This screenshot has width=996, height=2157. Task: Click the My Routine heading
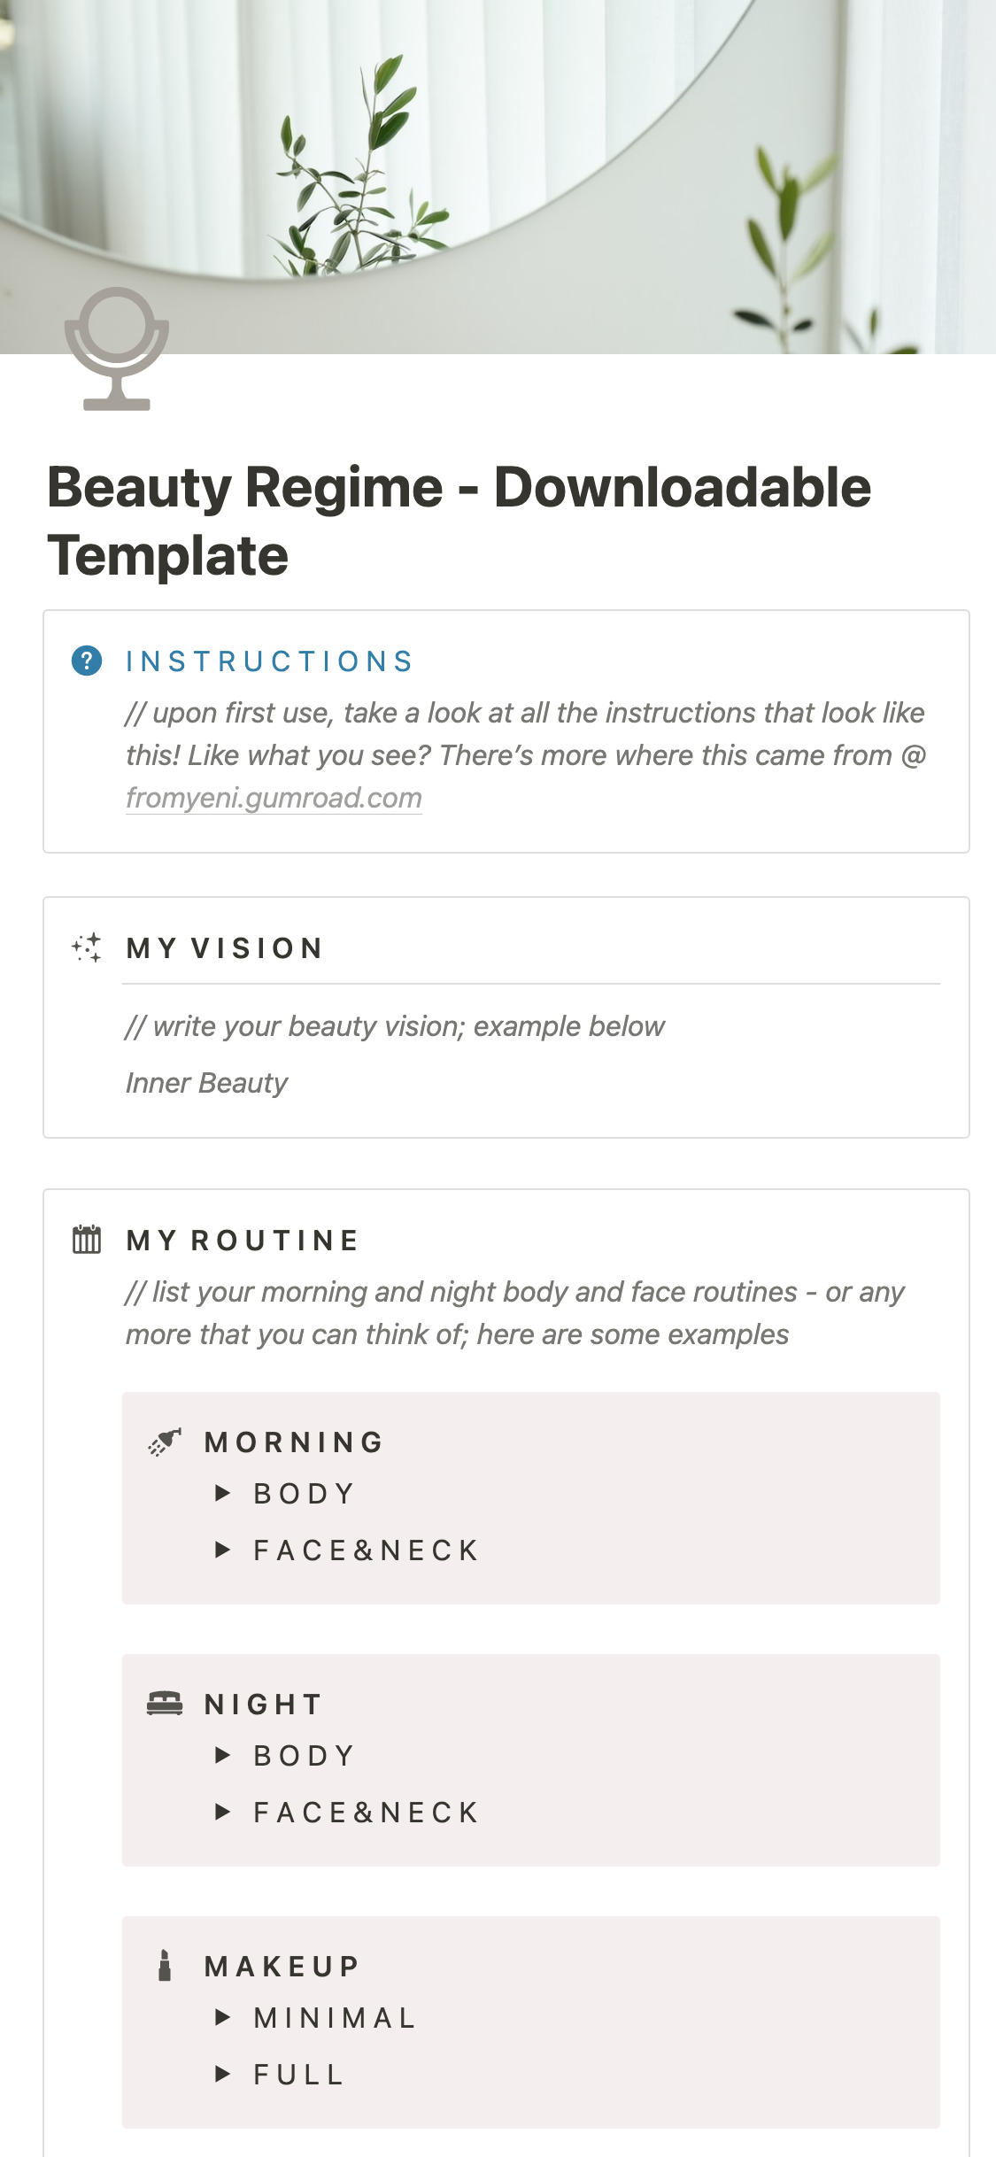[243, 1241]
